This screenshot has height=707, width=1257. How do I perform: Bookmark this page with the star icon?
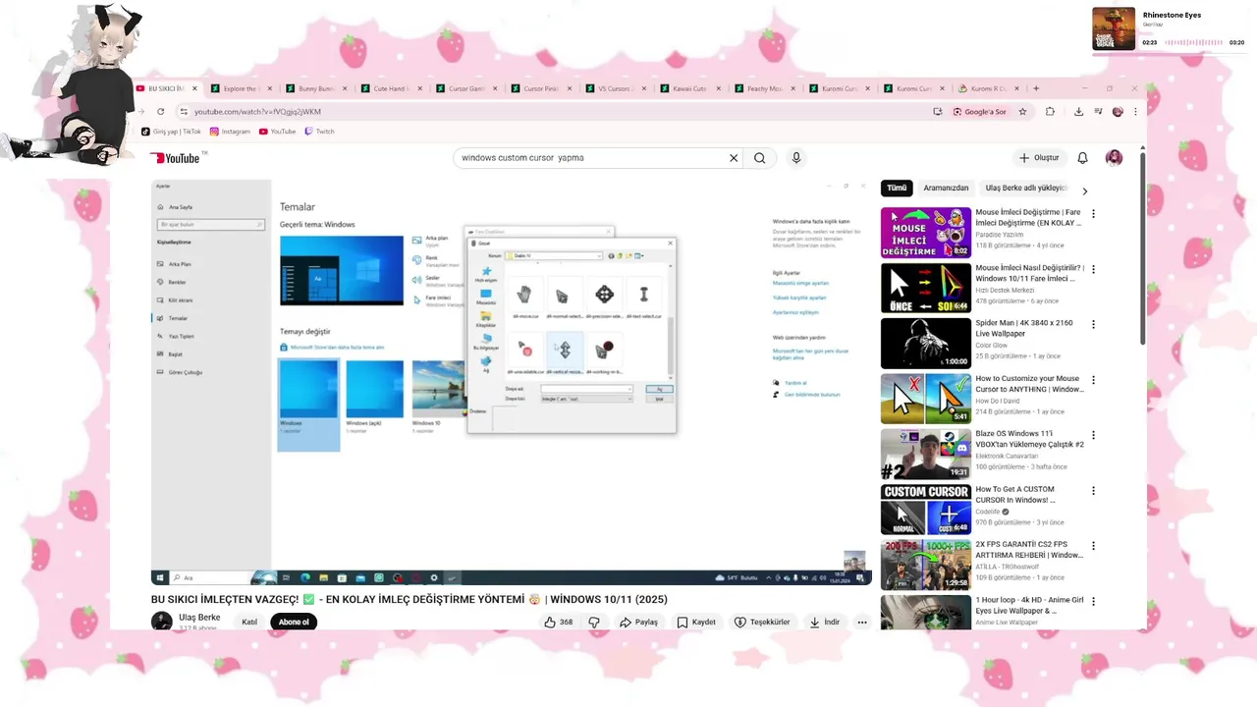(x=1022, y=112)
